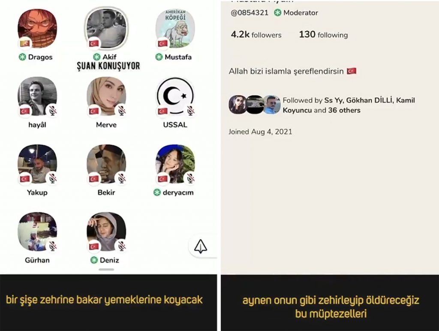The image size is (439, 331).
Task: Click USSAL's muted microphone badge
Action: coord(191,111)
